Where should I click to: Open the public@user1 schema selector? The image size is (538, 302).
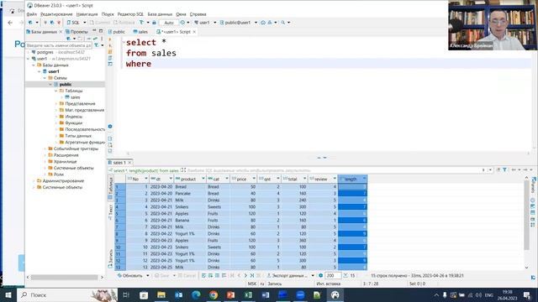pos(238,23)
